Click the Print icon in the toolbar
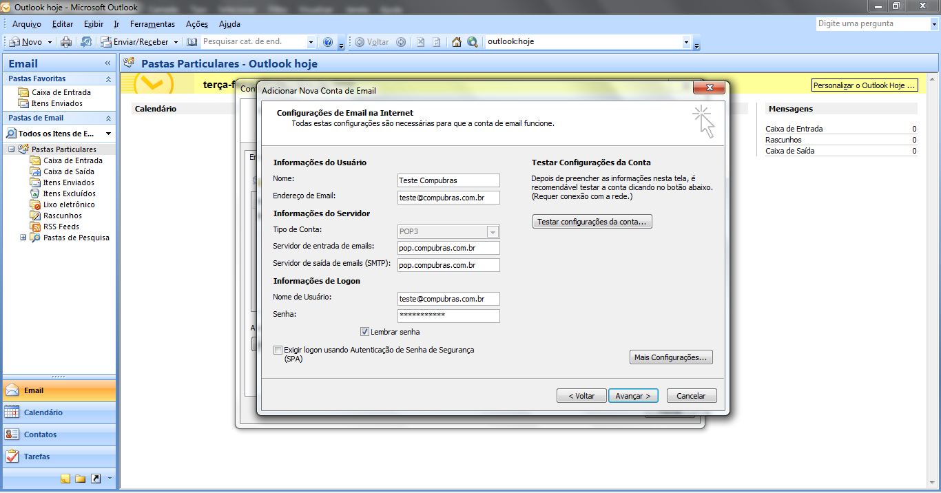Image resolution: width=941 pixels, height=493 pixels. [x=66, y=42]
